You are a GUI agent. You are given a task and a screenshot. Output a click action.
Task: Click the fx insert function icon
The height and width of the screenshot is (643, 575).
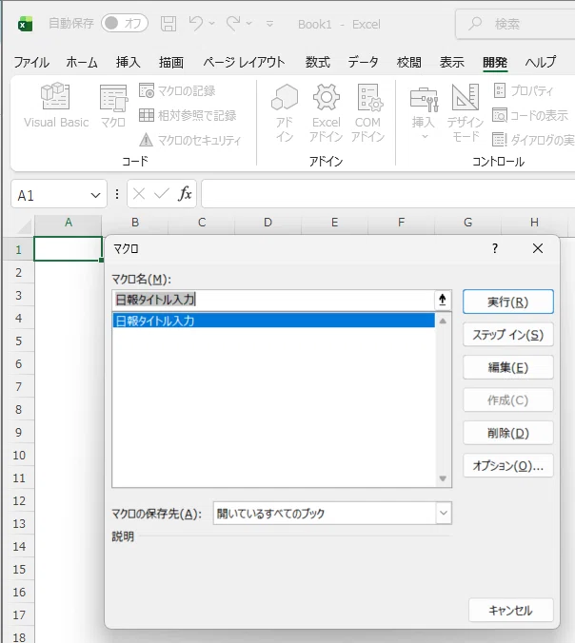[x=185, y=193]
